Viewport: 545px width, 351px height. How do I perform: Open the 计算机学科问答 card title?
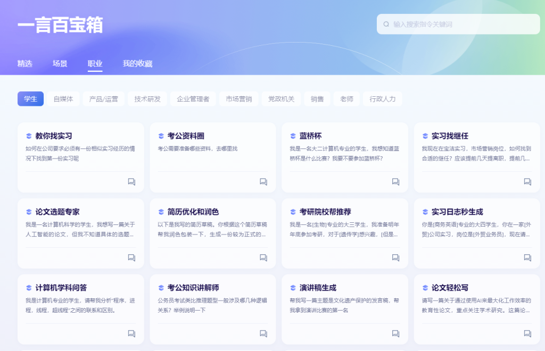click(61, 288)
